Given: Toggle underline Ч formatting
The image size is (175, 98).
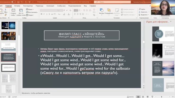Looking at the screenshot, I should [46, 14].
